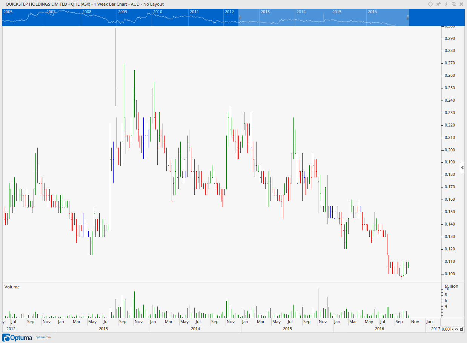This screenshot has width=467, height=343.
Task: Select 2017 in the bottom date axis
Action: point(436,329)
